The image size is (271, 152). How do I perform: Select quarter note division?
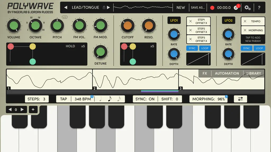[x=100, y=99]
